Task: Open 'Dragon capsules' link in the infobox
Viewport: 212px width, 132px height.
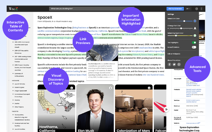Action: tap(192, 93)
